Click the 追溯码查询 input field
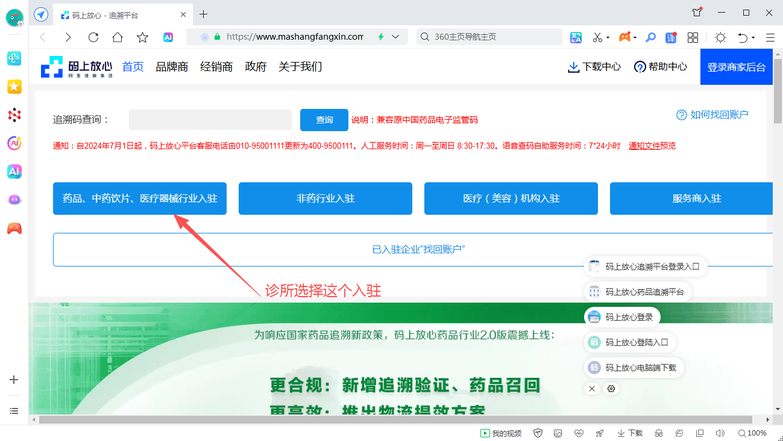The image size is (783, 441). tap(210, 120)
